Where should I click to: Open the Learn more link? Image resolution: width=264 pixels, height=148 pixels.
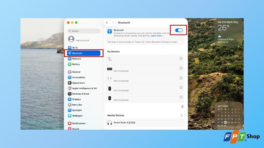(157, 36)
